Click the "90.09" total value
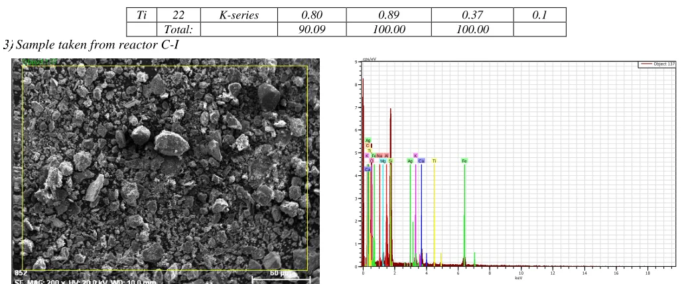 (x=312, y=29)
